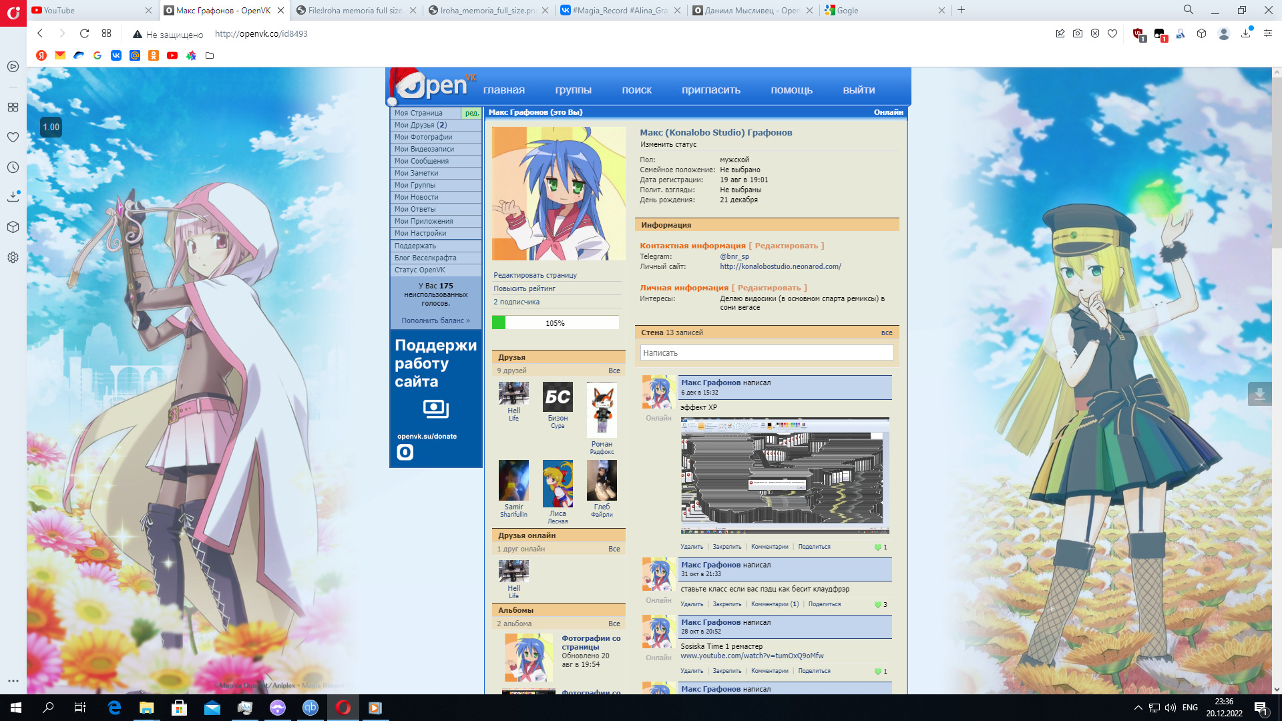
Task: Open Easy Setup menu in browser toolbar
Action: click(1267, 33)
